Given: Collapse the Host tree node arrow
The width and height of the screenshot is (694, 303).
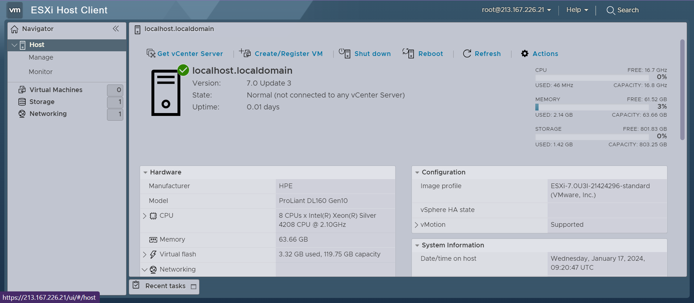Looking at the screenshot, I should tap(14, 45).
